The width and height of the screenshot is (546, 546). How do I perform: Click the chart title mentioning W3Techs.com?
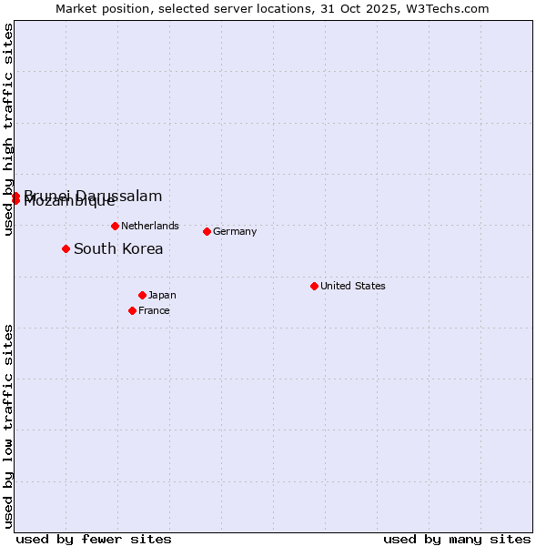272,8
